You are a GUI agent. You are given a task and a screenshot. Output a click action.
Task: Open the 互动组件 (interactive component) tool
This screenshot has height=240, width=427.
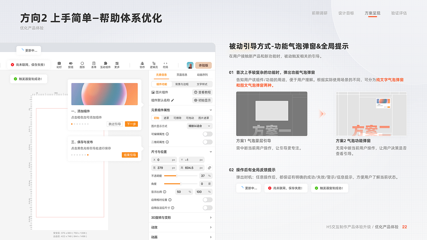point(105,65)
